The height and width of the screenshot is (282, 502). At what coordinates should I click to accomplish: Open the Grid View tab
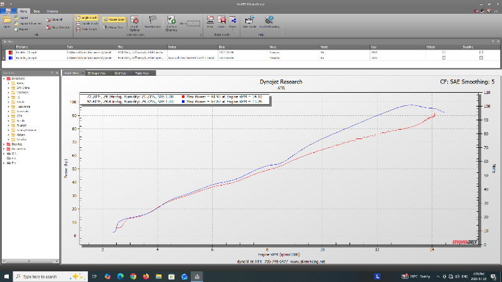120,73
